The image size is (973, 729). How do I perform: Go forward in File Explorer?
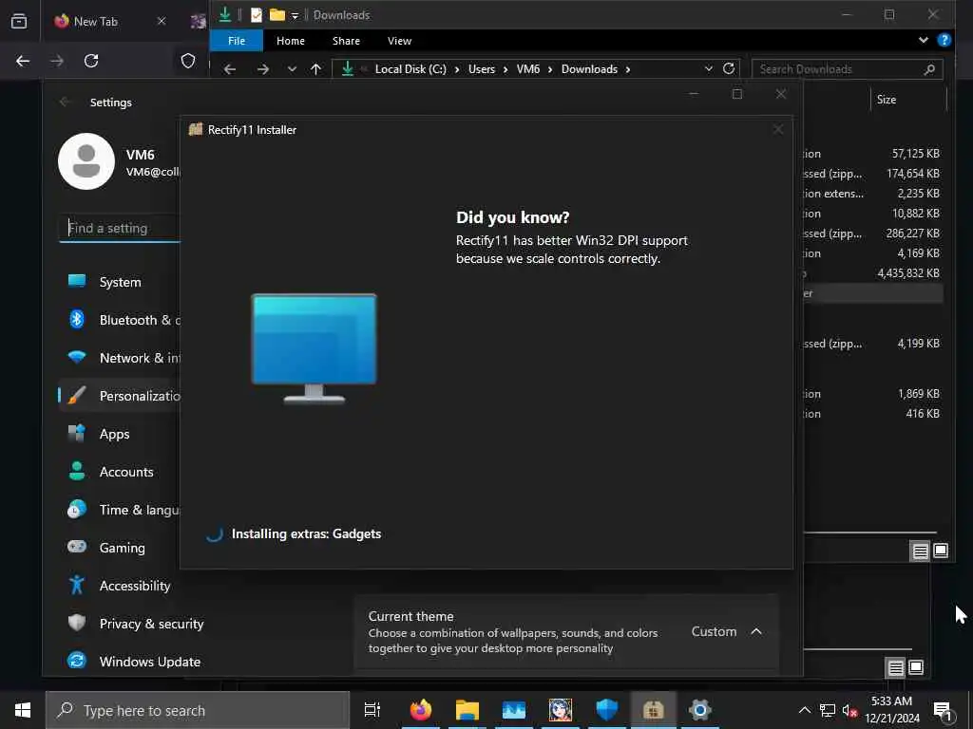click(x=262, y=69)
